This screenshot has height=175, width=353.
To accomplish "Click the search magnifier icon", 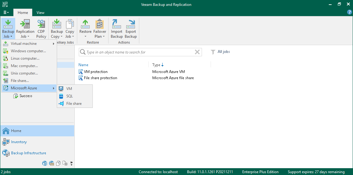I will 83,52.
